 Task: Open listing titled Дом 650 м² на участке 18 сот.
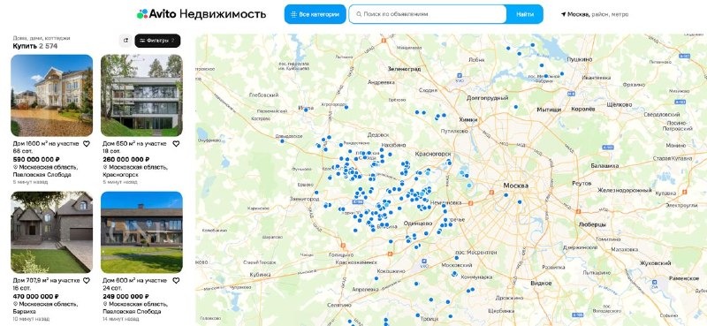point(134,148)
